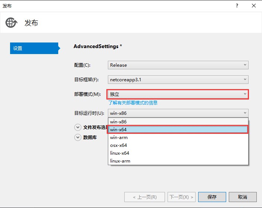Click the globe publish icon
The height and width of the screenshot is (208, 262).
11,23
